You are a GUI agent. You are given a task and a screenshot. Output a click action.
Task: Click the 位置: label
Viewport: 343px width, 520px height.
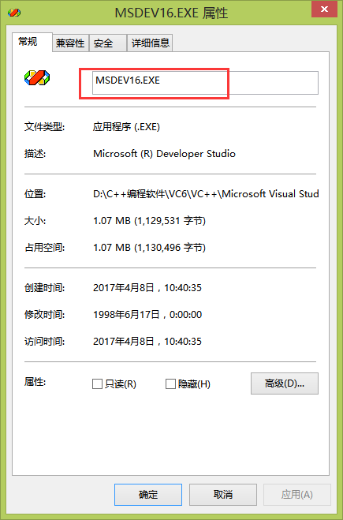coord(35,193)
